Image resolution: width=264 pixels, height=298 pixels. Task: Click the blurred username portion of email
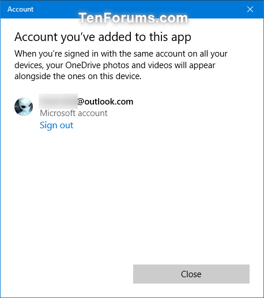58,101
